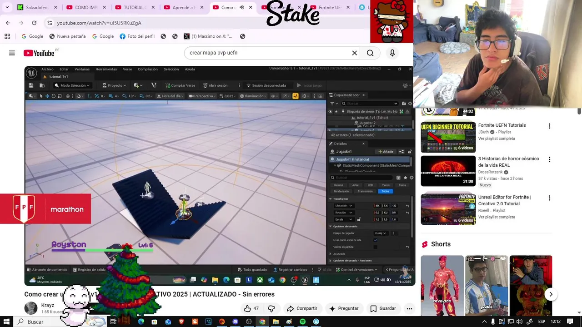This screenshot has height=327, width=582.
Task: Click the Unreal Engine logo in the editor
Action: [x=31, y=73]
